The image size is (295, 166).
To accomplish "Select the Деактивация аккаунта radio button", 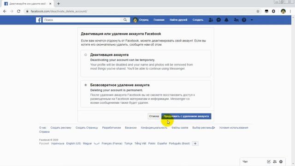I will pos(86,55).
